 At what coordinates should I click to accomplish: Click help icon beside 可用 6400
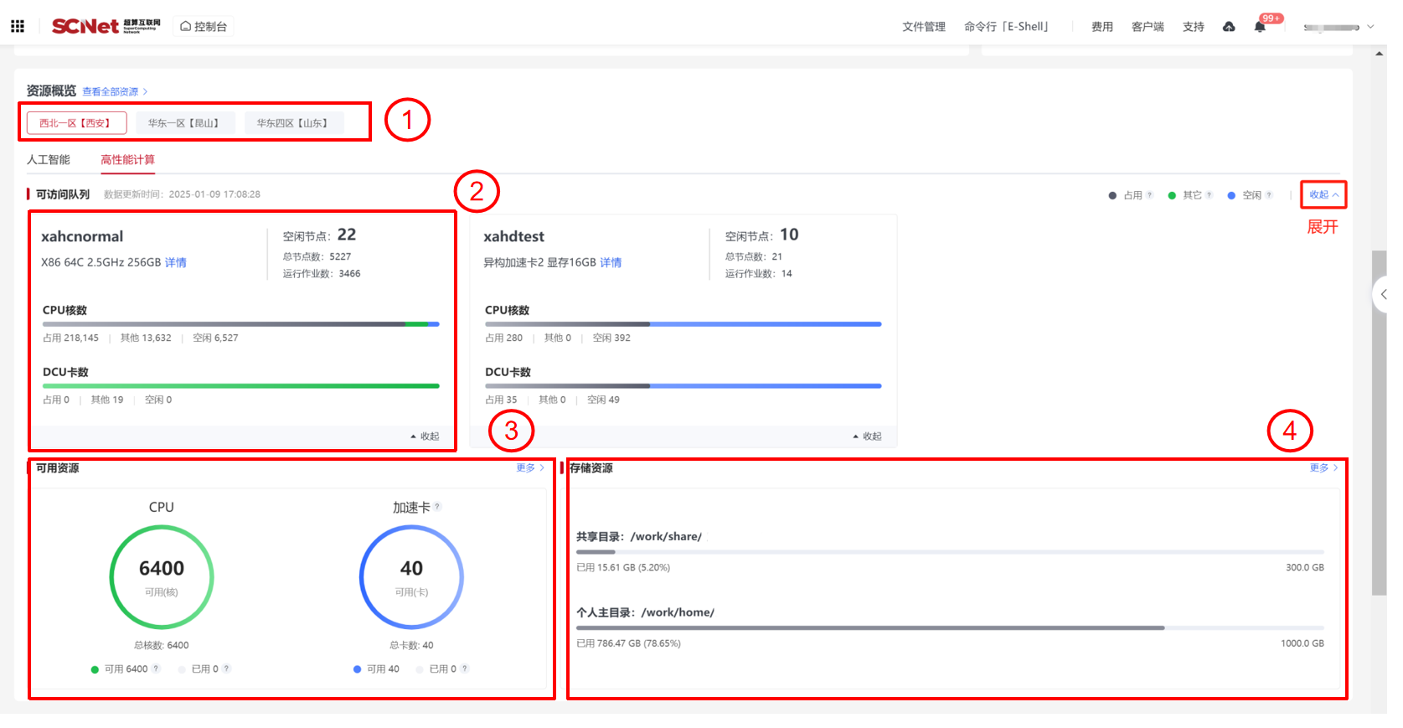157,669
